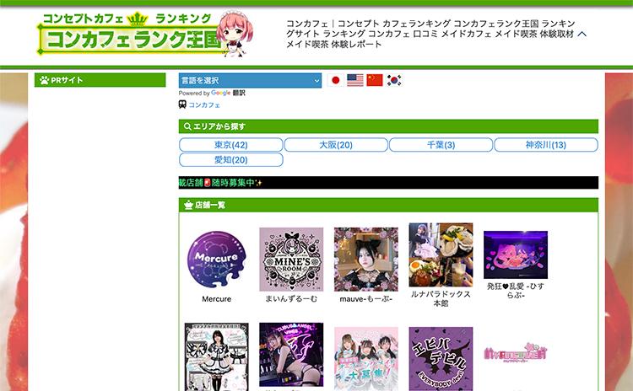
Task: Follow the コンカフェ breadcrumb link
Action: tap(204, 104)
